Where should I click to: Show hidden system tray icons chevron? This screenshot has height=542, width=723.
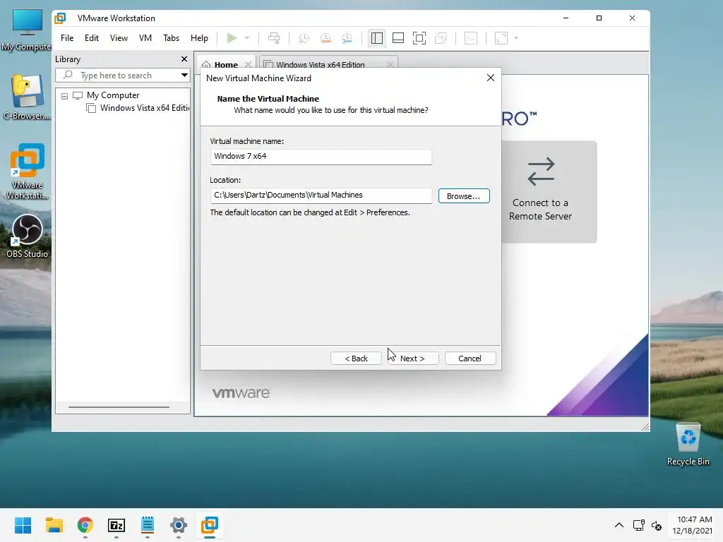[x=619, y=525]
